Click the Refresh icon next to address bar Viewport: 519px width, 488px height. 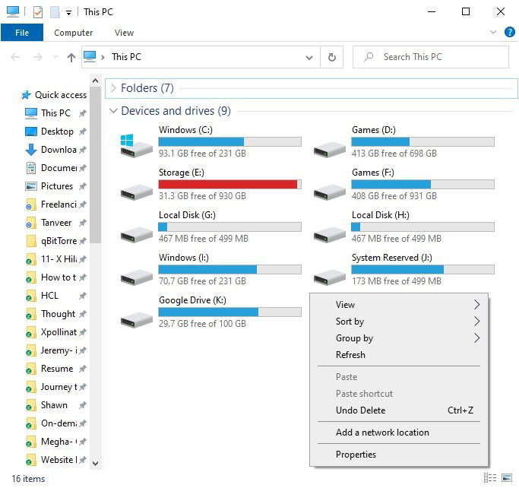tap(331, 57)
